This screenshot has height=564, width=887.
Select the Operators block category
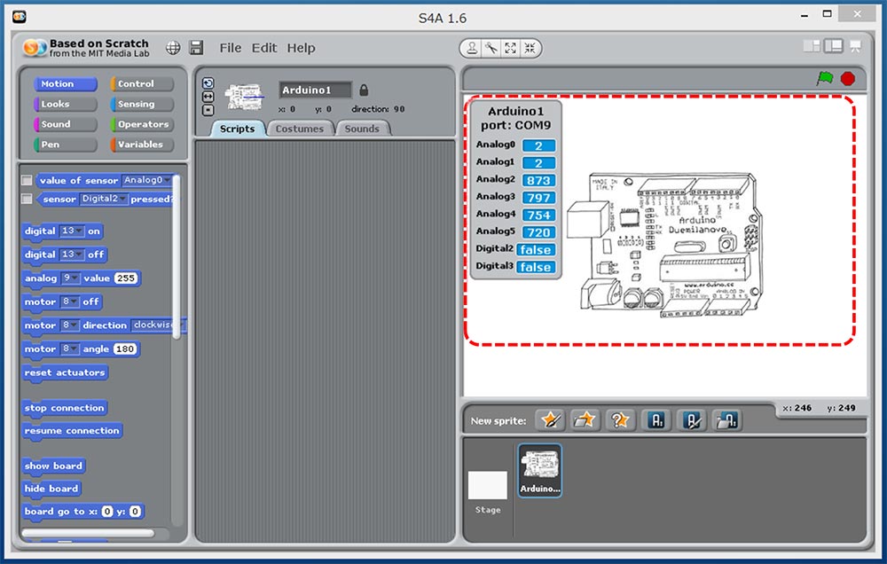[x=142, y=124]
